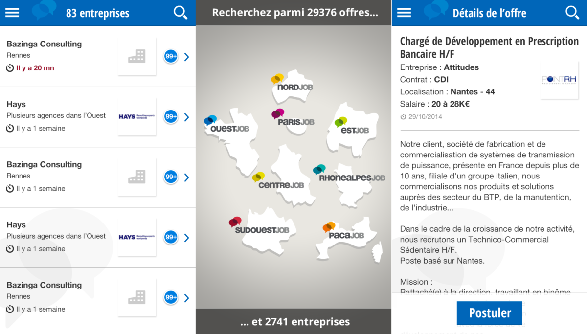Open the second Hays company listing
587x334 pixels.
pos(98,238)
